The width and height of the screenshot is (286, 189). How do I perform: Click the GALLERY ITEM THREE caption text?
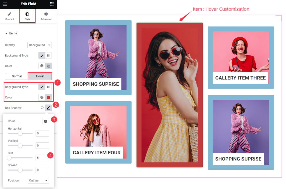click(x=240, y=78)
